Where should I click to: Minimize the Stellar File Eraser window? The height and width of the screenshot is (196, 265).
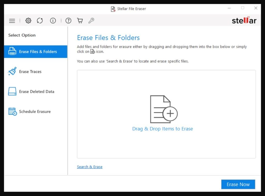(x=229, y=8)
